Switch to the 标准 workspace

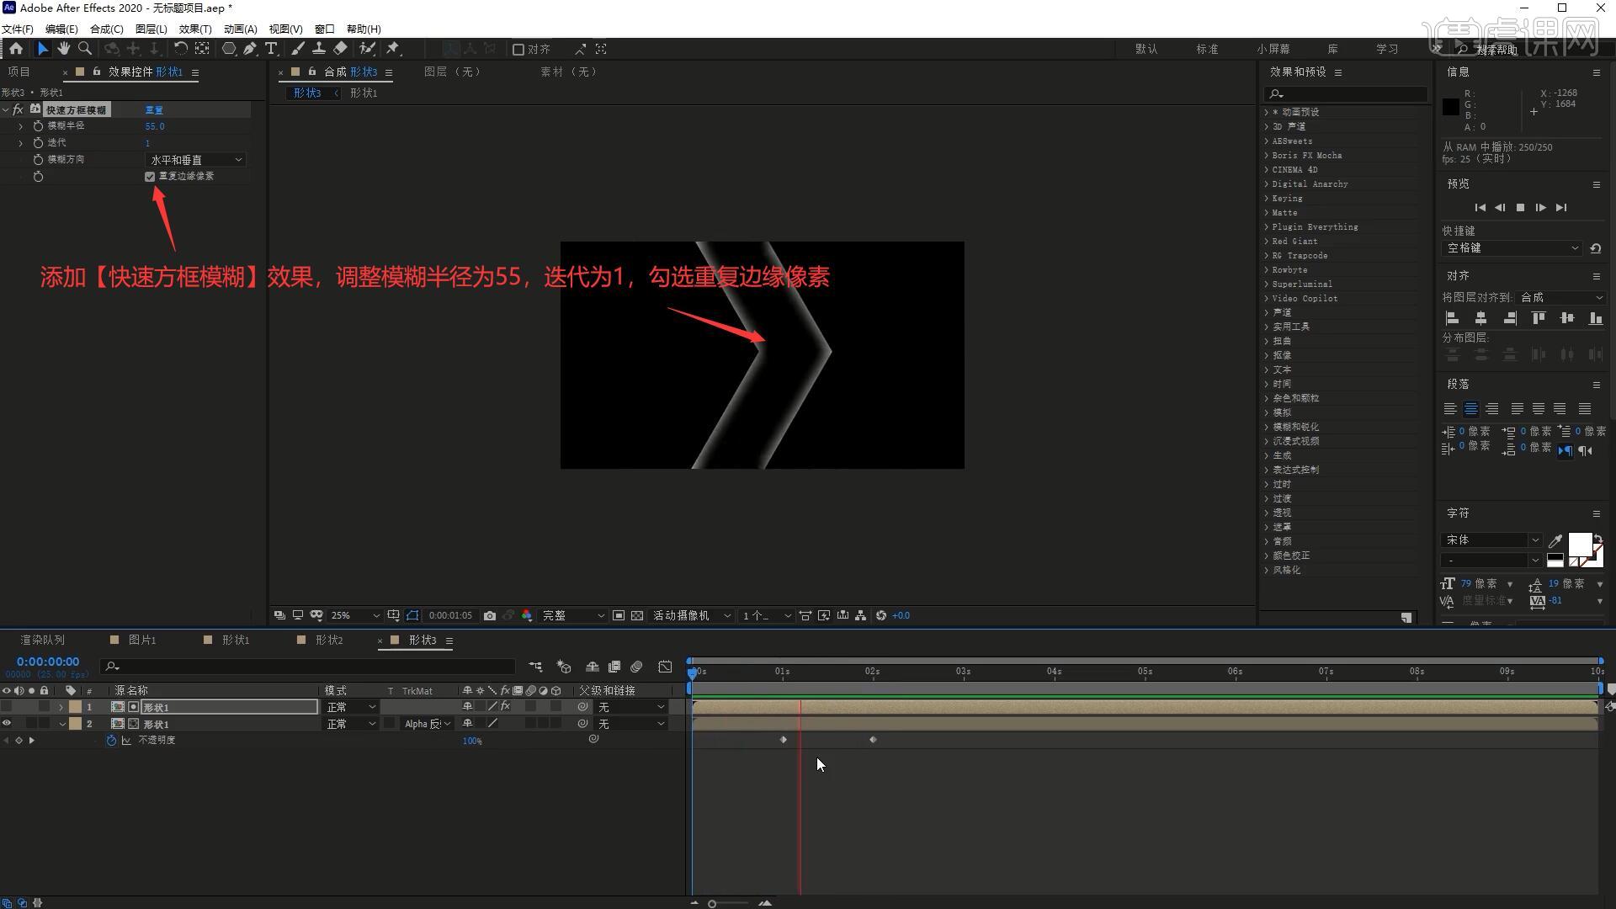pyautogui.click(x=1207, y=50)
